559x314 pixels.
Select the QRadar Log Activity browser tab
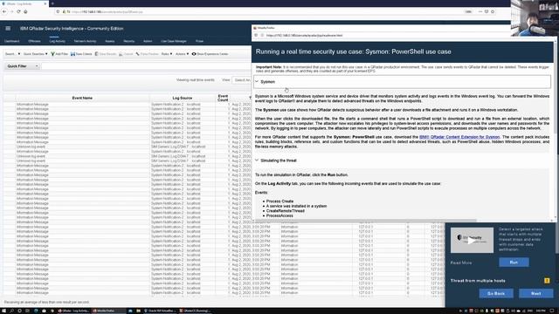pyautogui.click(x=24, y=3)
